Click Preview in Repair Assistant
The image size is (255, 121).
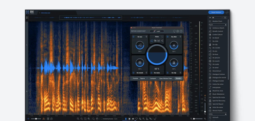click(135, 78)
